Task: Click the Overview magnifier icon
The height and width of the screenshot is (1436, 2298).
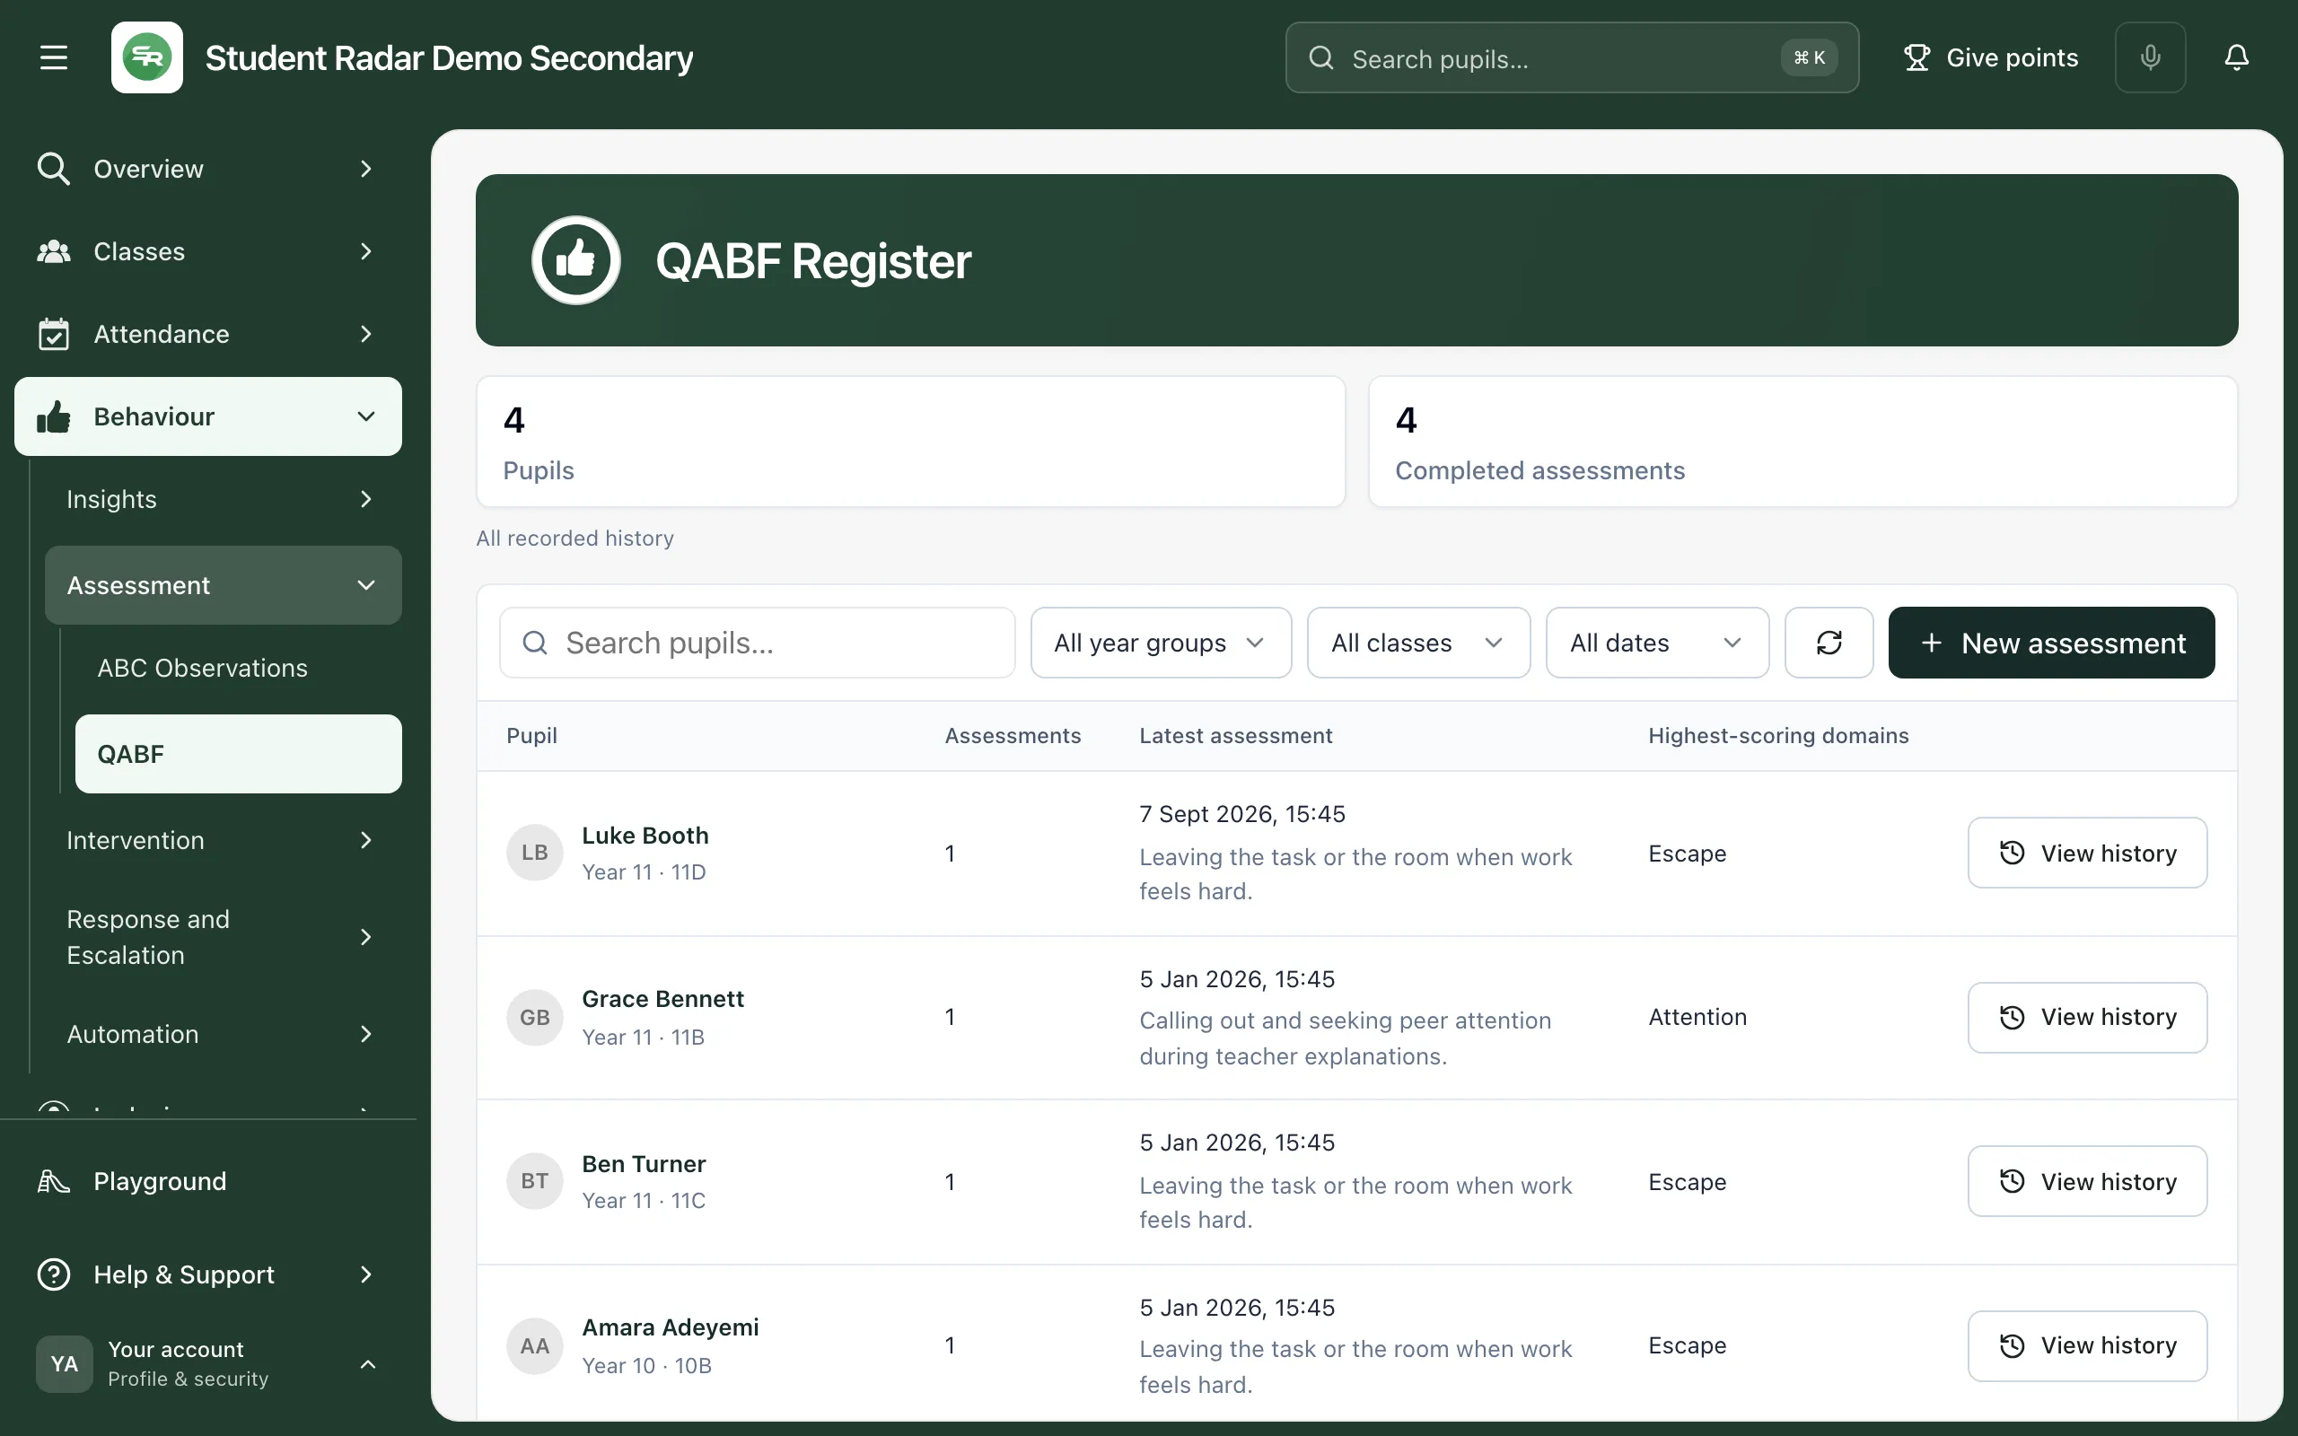Action: click(53, 169)
